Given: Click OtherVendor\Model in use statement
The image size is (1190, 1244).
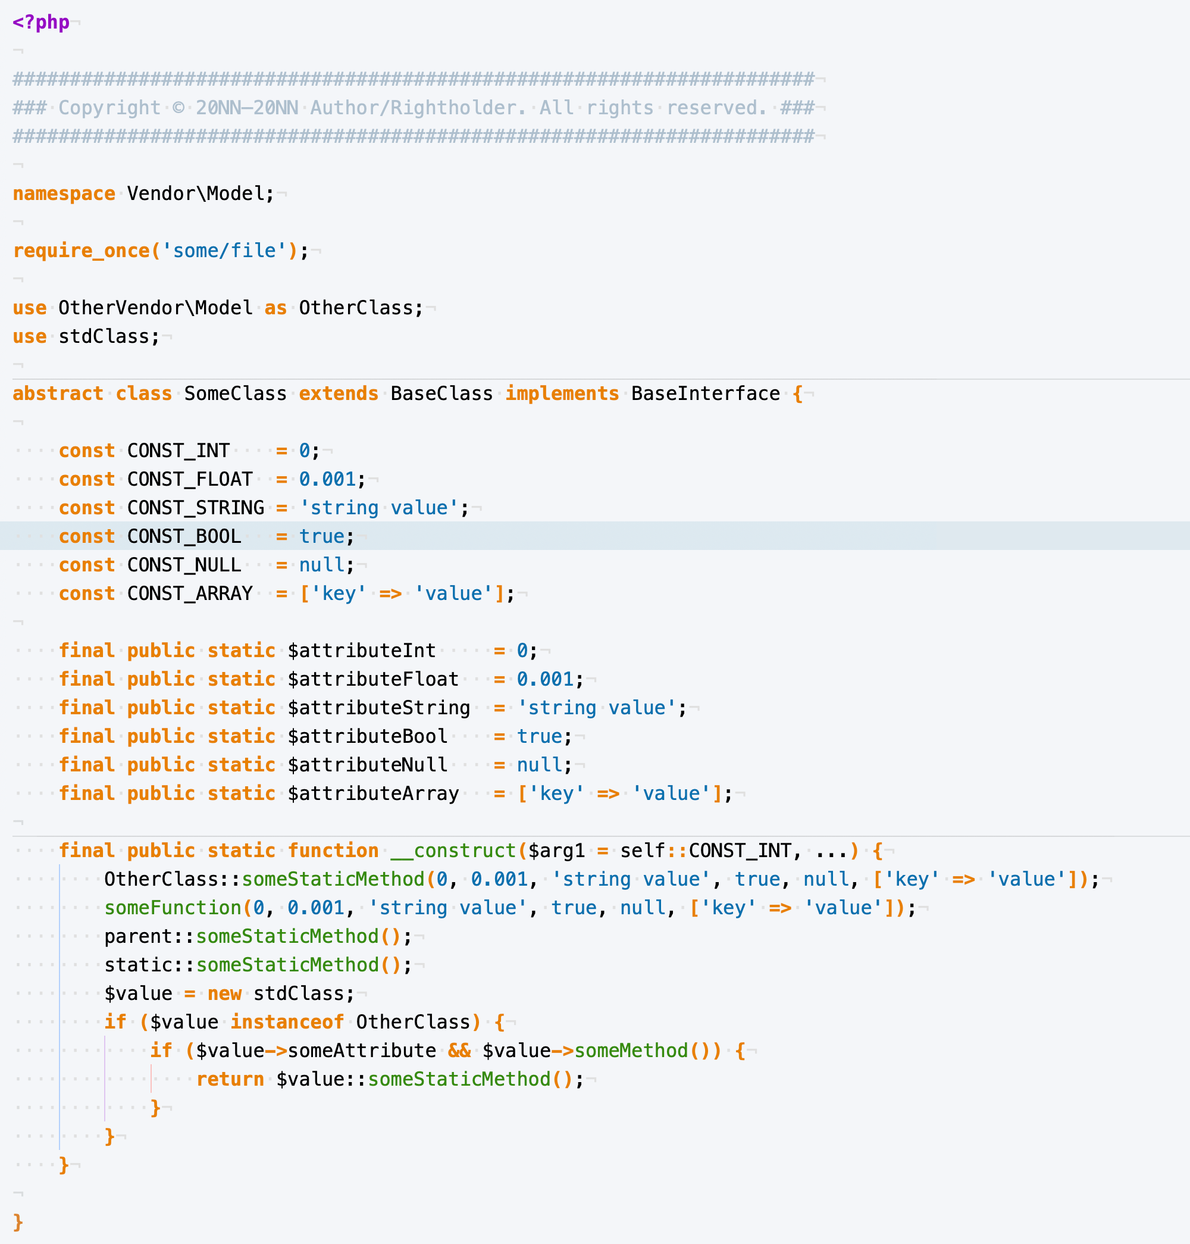Looking at the screenshot, I should tap(155, 308).
